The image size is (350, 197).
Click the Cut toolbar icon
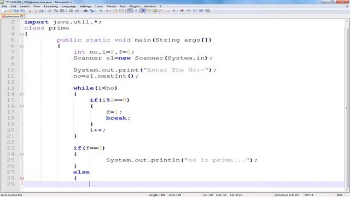(50, 11)
